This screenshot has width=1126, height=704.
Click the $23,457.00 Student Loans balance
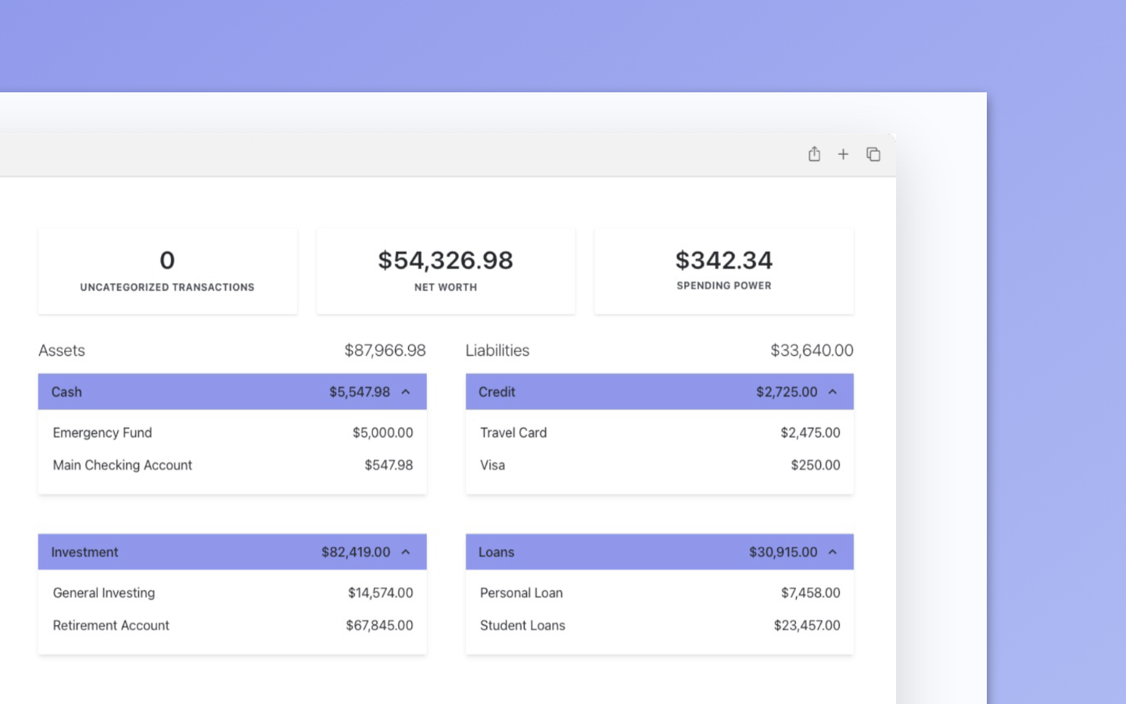tap(807, 625)
